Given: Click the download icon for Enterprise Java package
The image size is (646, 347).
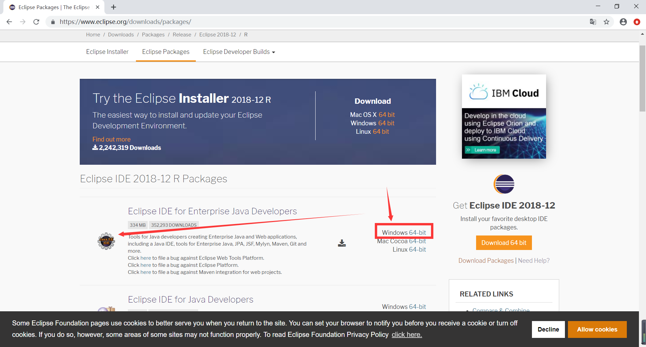Looking at the screenshot, I should (x=342, y=243).
